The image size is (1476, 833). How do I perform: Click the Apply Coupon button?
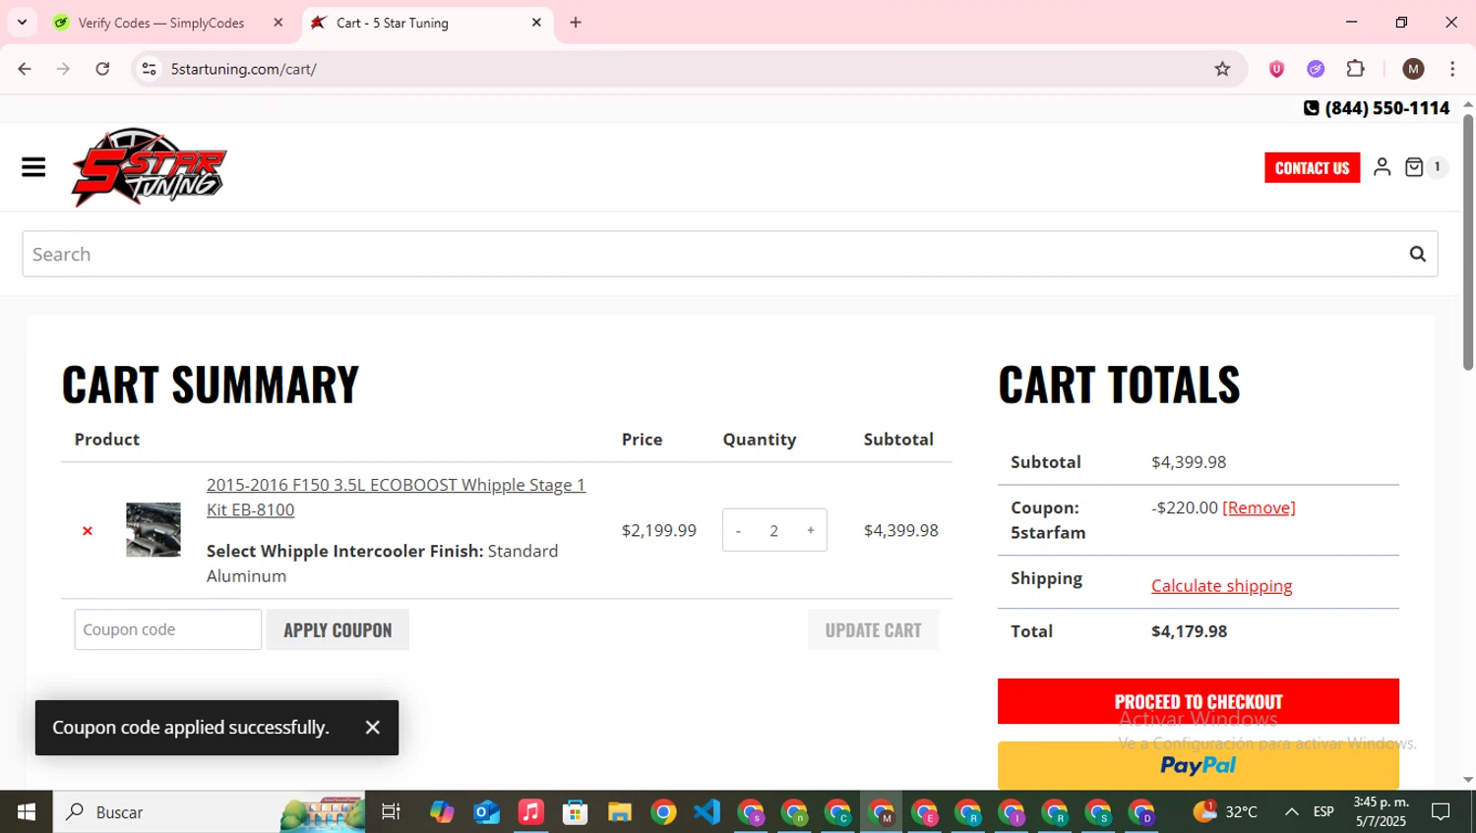pyautogui.click(x=338, y=630)
